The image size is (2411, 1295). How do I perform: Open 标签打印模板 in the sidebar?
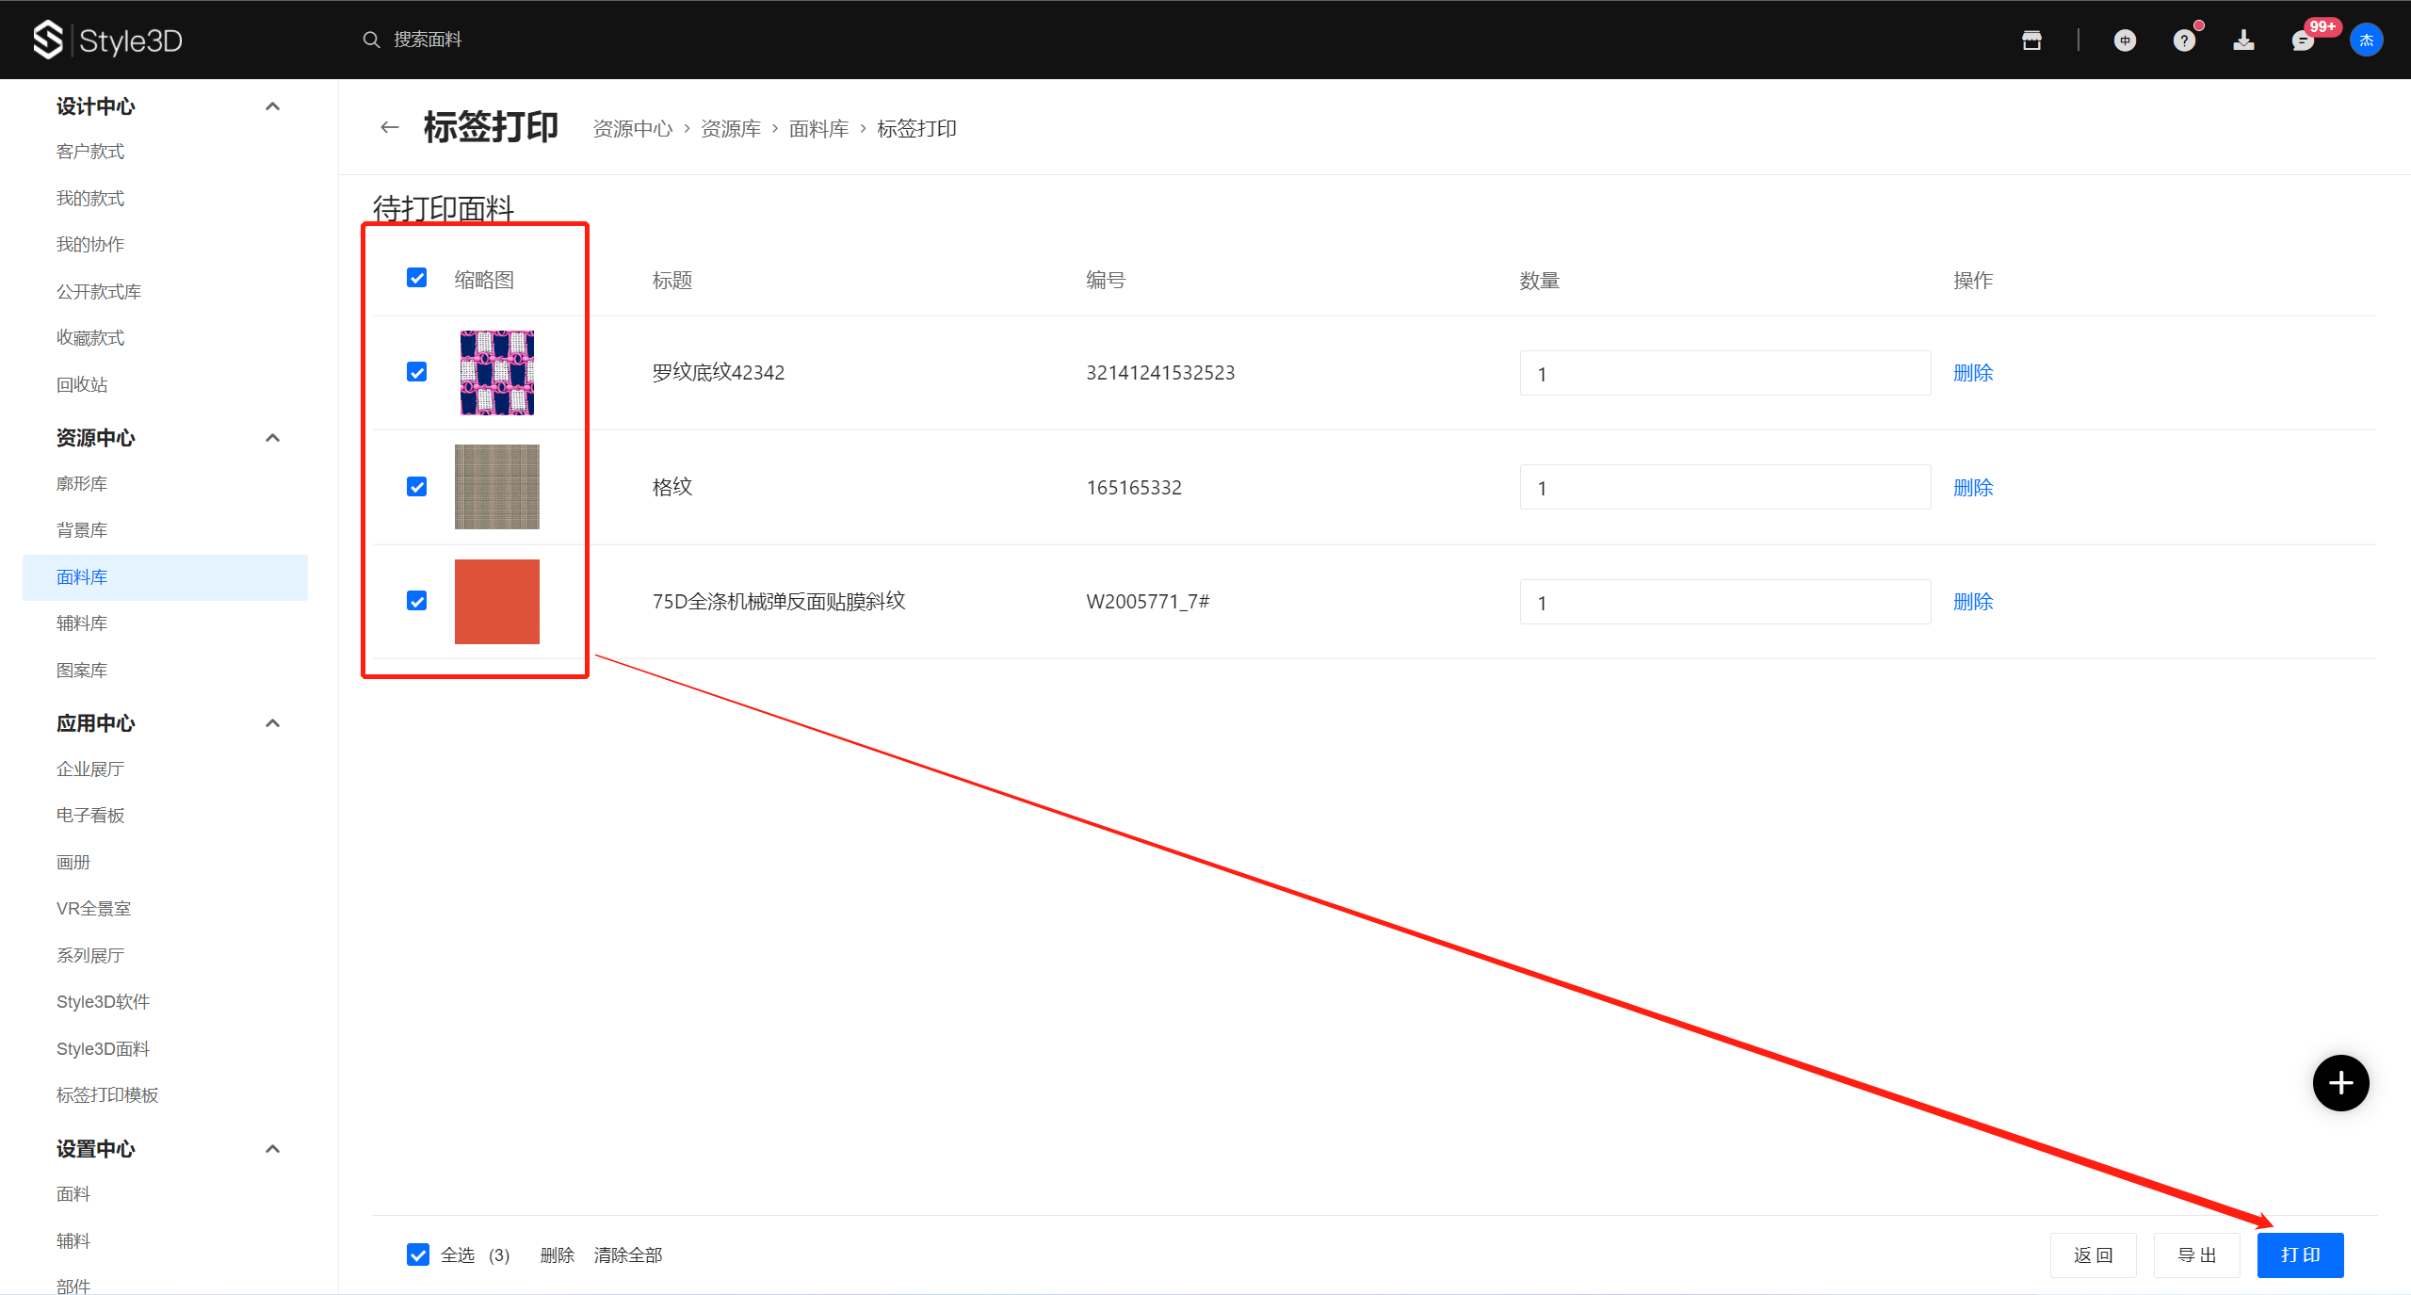[107, 1095]
